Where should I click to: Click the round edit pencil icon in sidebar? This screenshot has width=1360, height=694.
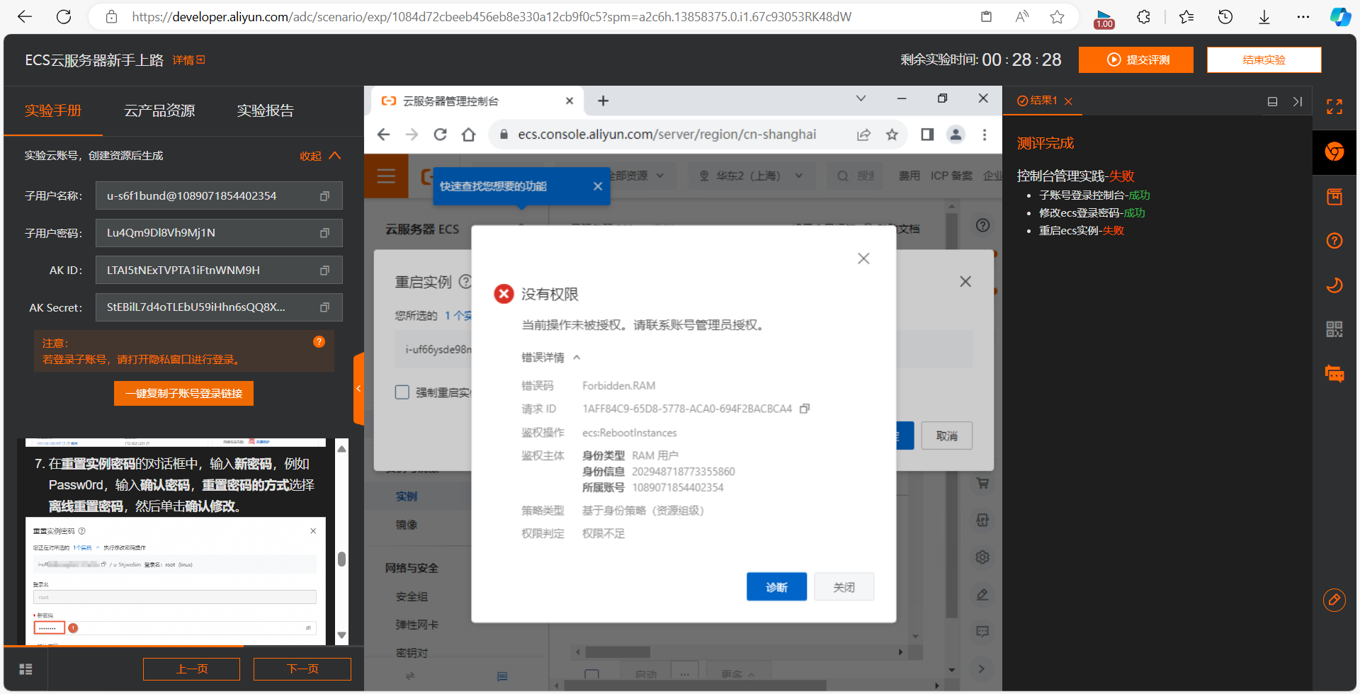point(1334,601)
